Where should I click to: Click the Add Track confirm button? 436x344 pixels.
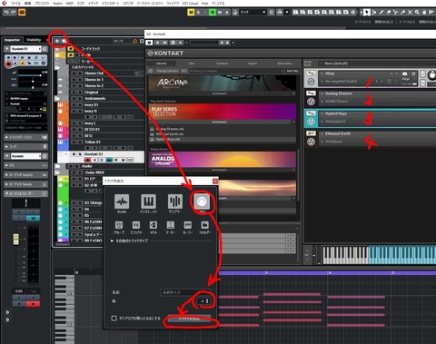click(189, 319)
